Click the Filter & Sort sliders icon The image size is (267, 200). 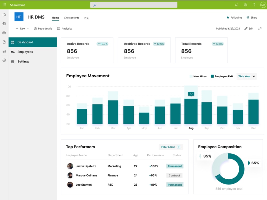tap(179, 147)
